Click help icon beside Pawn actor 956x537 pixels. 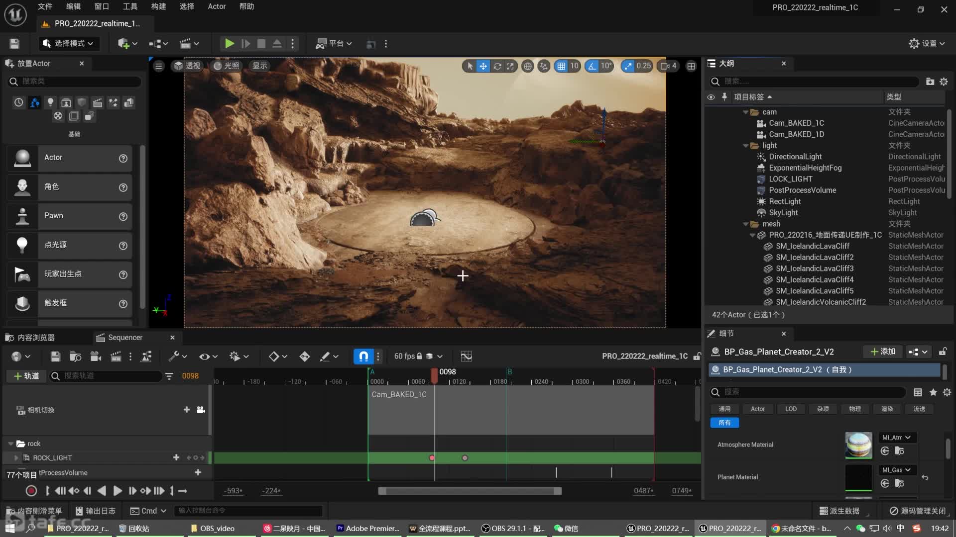[123, 216]
